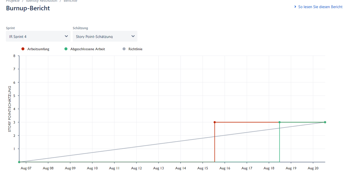Select the red scope data point at 3

[214, 122]
